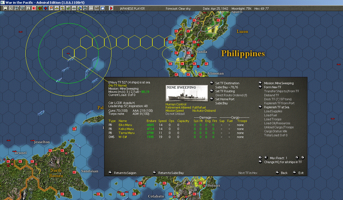Click the Exit button
The width and height of the screenshot is (343, 200).
point(301,173)
